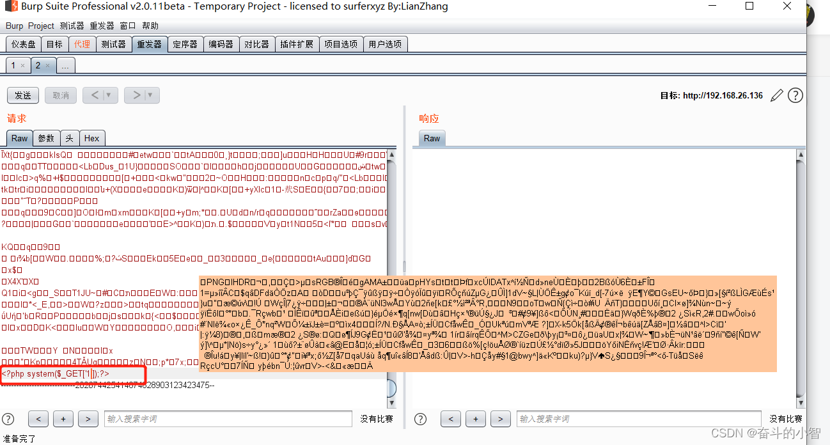The height and width of the screenshot is (445, 830).
Task: Switch to the 目标 tab
Action: pyautogui.click(x=55, y=44)
